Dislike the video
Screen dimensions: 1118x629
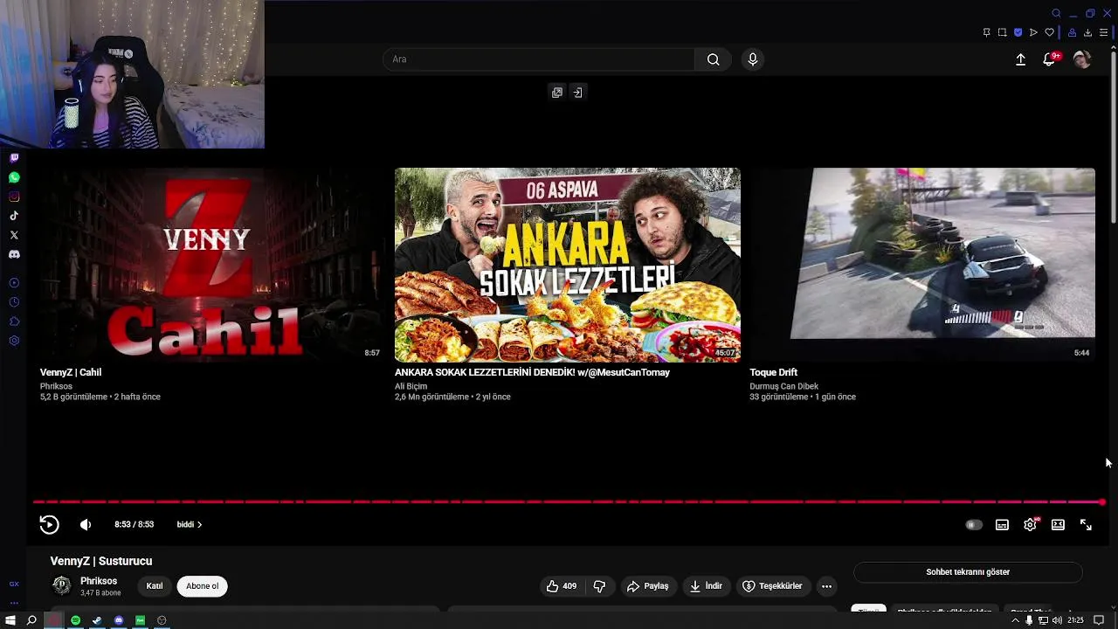click(599, 586)
